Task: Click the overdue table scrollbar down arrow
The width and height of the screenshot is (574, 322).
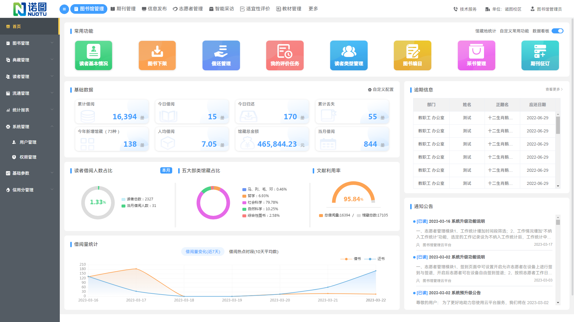Action: click(x=558, y=186)
